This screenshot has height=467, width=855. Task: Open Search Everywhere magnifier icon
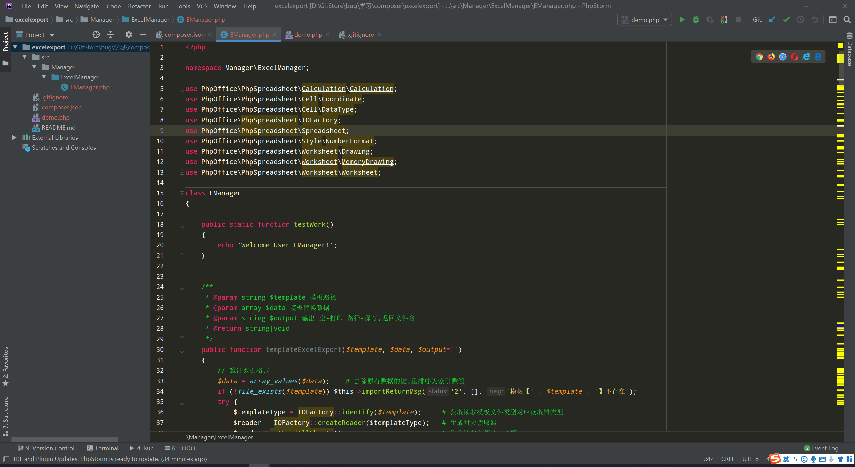[x=847, y=20]
